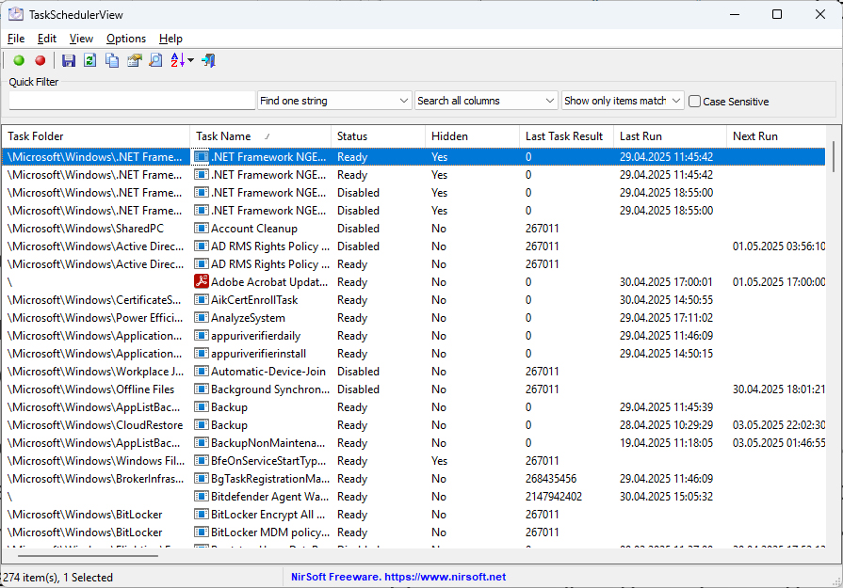Click the "30.04.2025 14:50:55" last run cell
Image resolution: width=843 pixels, height=588 pixels.
666,299
